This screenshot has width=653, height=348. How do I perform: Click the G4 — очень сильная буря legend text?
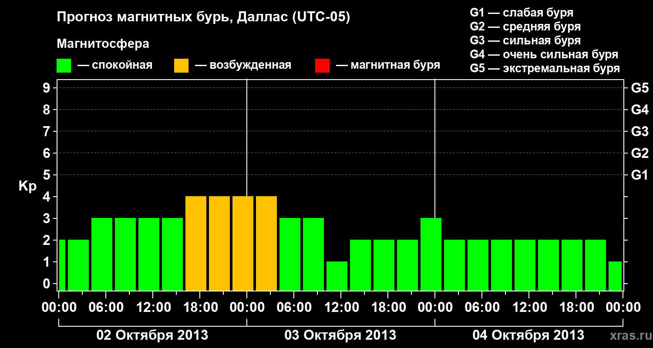(x=544, y=54)
